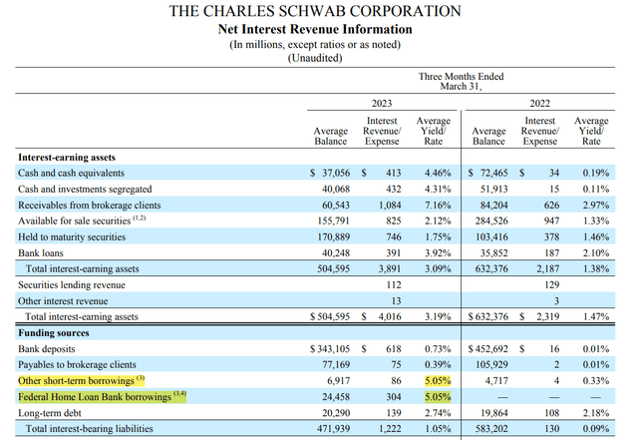638x440 pixels.
Task: Select 170,889 held to maturity balance
Action: 334,237
